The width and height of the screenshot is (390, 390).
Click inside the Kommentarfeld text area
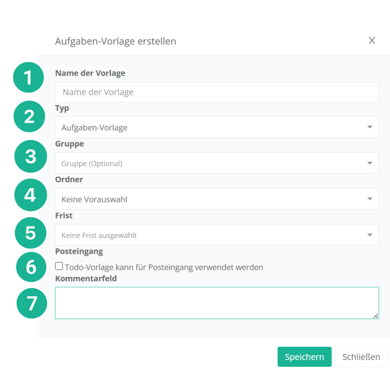click(217, 303)
